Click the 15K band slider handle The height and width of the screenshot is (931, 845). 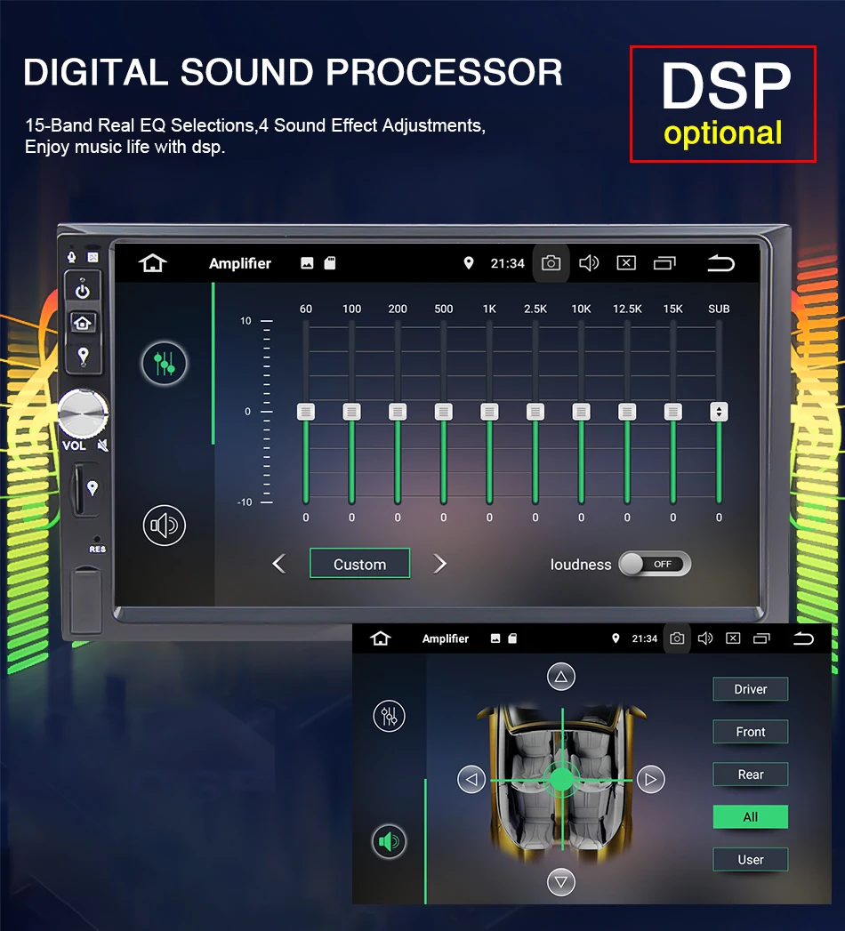pos(672,412)
